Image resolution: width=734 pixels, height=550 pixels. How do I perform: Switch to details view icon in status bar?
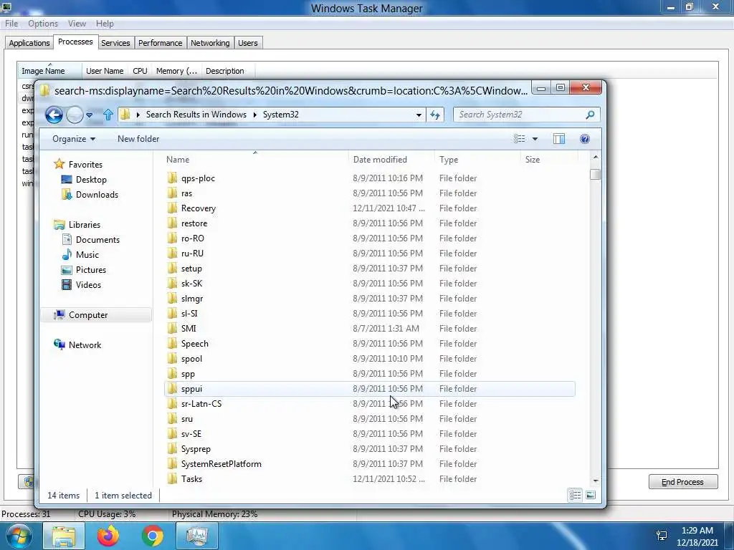coord(576,495)
